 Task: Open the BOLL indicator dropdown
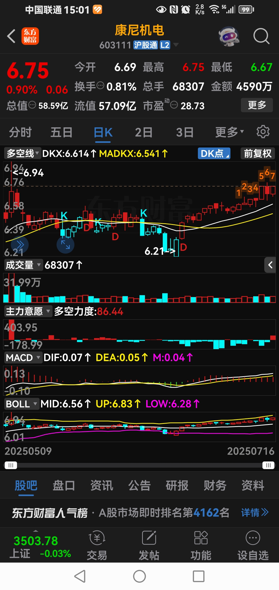(x=22, y=404)
